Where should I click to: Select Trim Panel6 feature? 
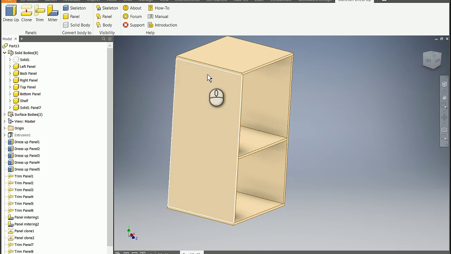(x=21, y=210)
